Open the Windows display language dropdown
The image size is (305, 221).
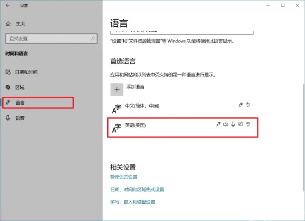[x=182, y=32]
